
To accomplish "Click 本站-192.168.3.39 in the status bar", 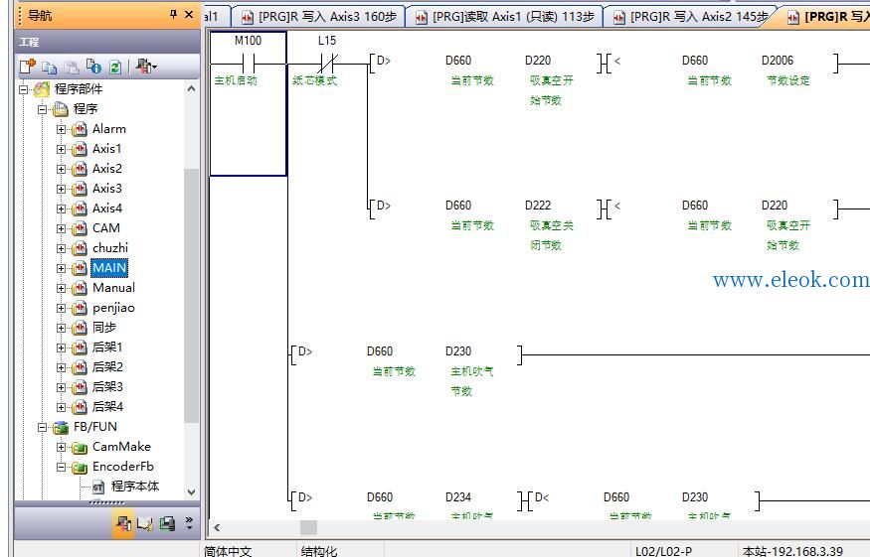I will (792, 551).
